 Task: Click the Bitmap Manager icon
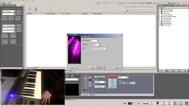pos(162,23)
